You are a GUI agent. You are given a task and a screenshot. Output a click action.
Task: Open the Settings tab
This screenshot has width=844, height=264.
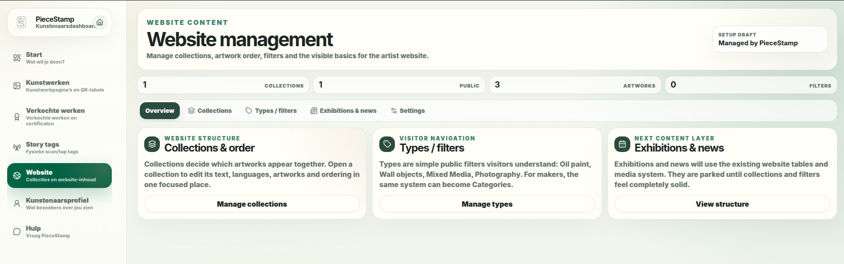(x=408, y=111)
